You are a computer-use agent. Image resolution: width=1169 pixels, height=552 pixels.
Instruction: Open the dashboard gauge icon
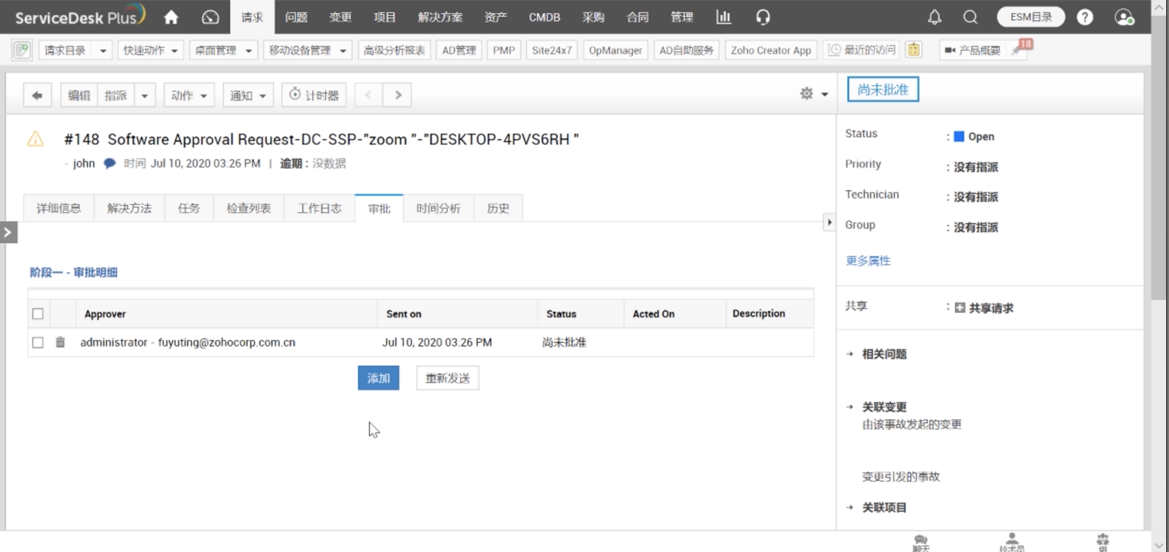pos(210,17)
